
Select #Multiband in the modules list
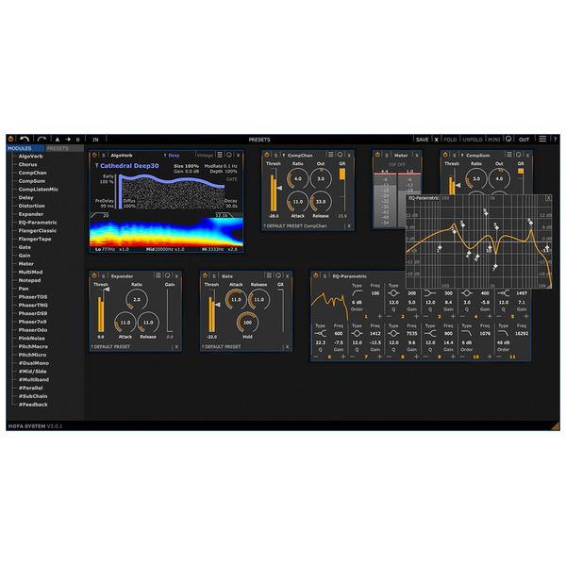click(x=34, y=379)
